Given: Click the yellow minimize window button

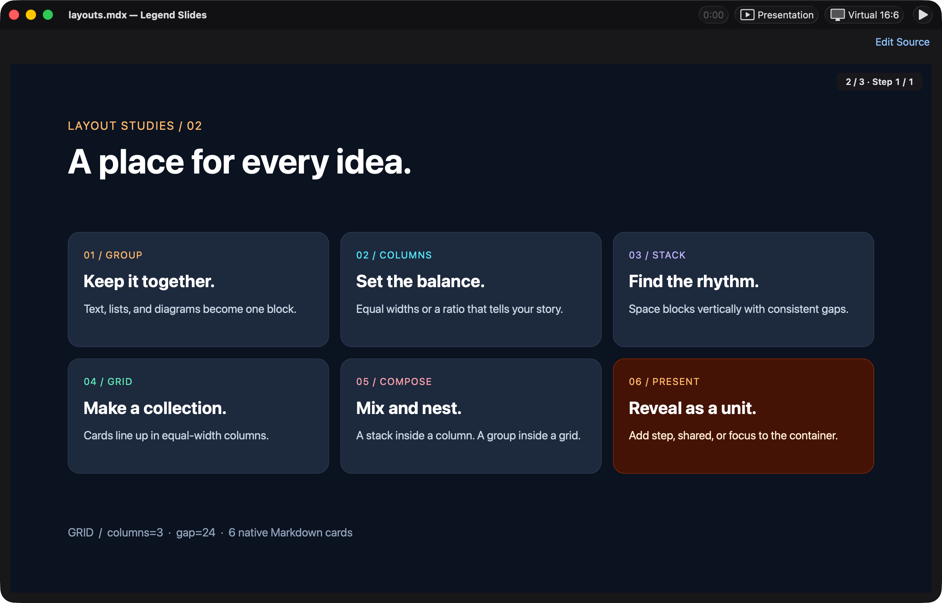Looking at the screenshot, I should (31, 15).
